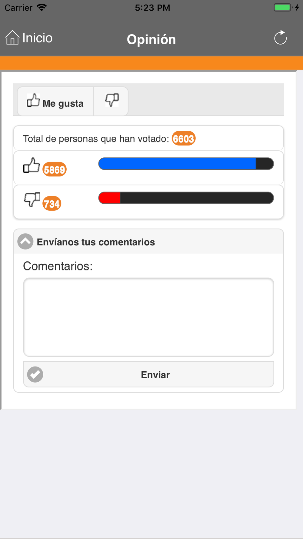Click the thumbs-up icon next to 5869

[x=32, y=166]
